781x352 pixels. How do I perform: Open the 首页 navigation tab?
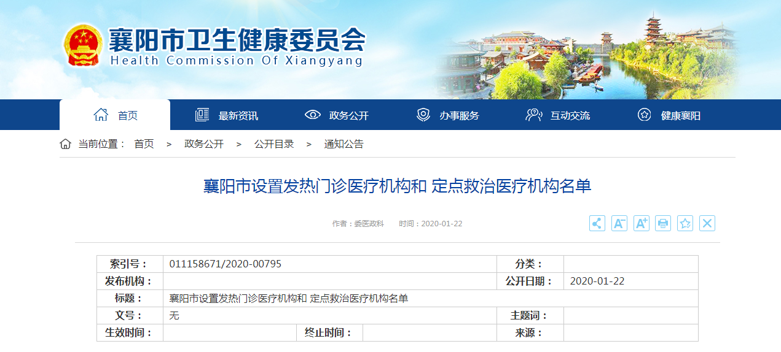click(116, 115)
